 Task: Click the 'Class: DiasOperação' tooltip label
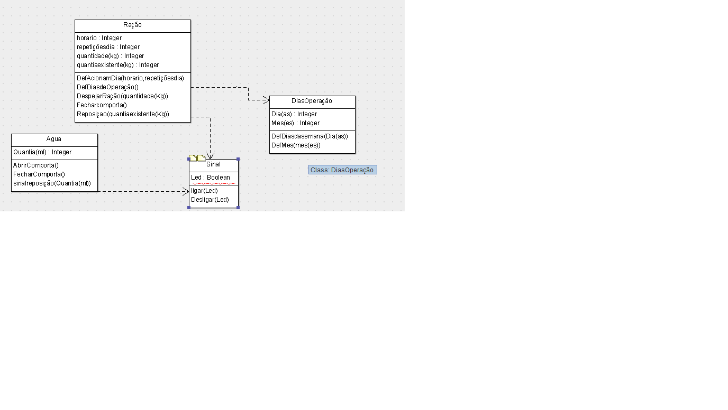(x=342, y=170)
